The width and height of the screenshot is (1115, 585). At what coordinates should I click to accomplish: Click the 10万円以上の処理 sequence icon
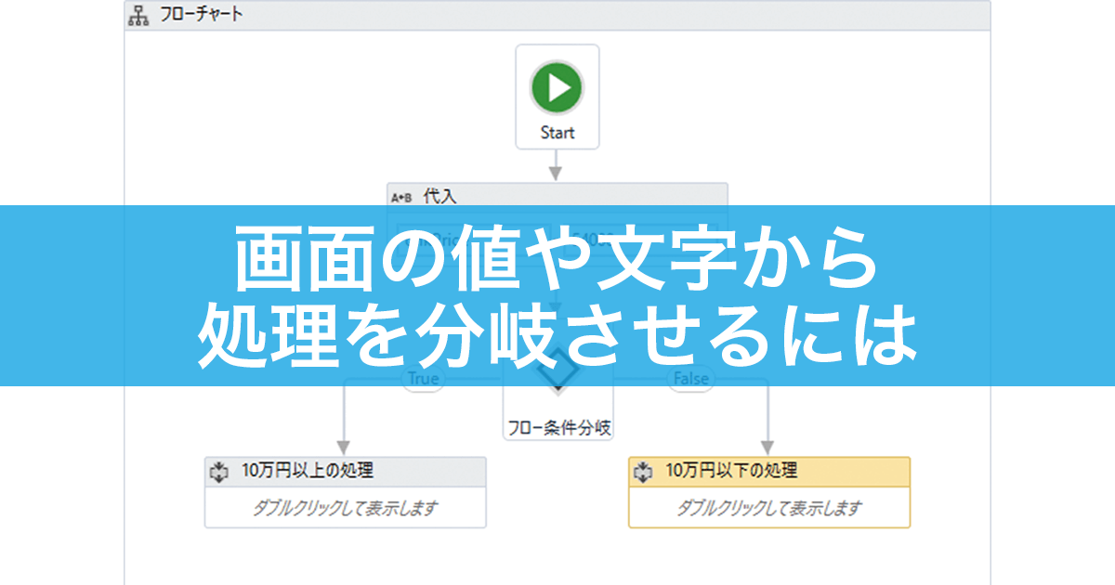coord(220,473)
